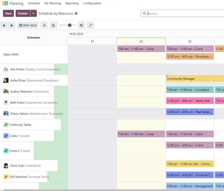This screenshot has width=224, height=191.
Task: Click the Publish button
Action: (x=23, y=13)
